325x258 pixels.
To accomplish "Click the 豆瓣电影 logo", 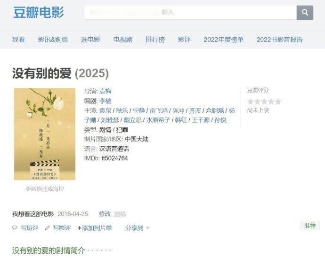I will tap(39, 12).
